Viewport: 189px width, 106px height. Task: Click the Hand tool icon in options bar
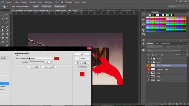[4, 6]
